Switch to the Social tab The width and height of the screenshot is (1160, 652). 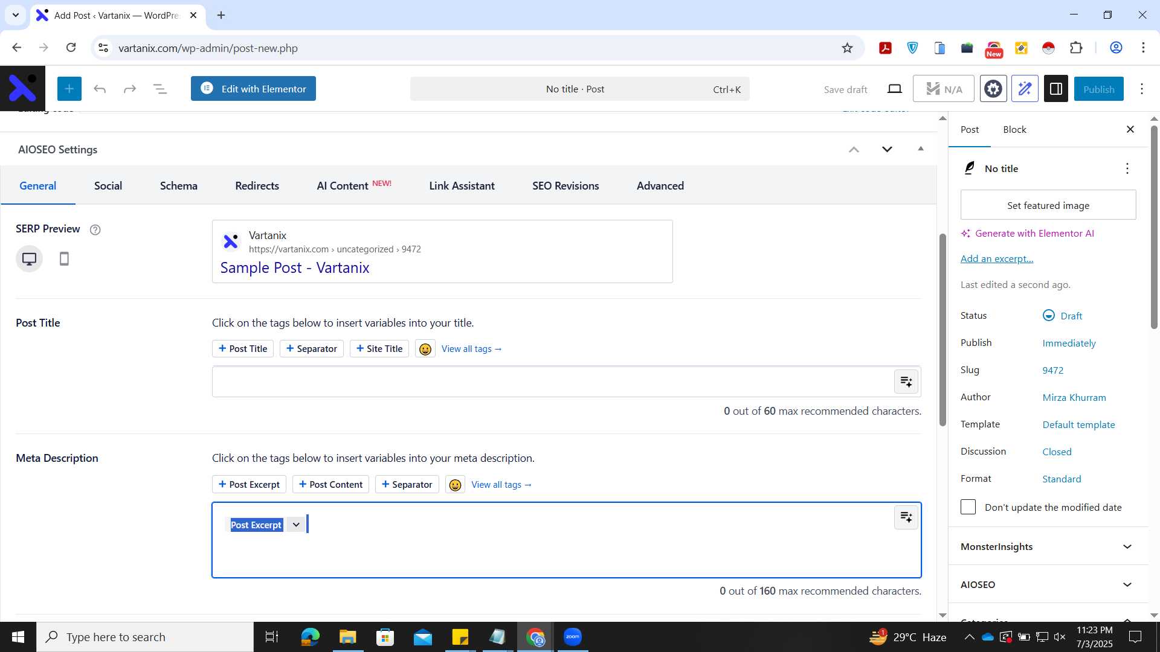tap(108, 186)
